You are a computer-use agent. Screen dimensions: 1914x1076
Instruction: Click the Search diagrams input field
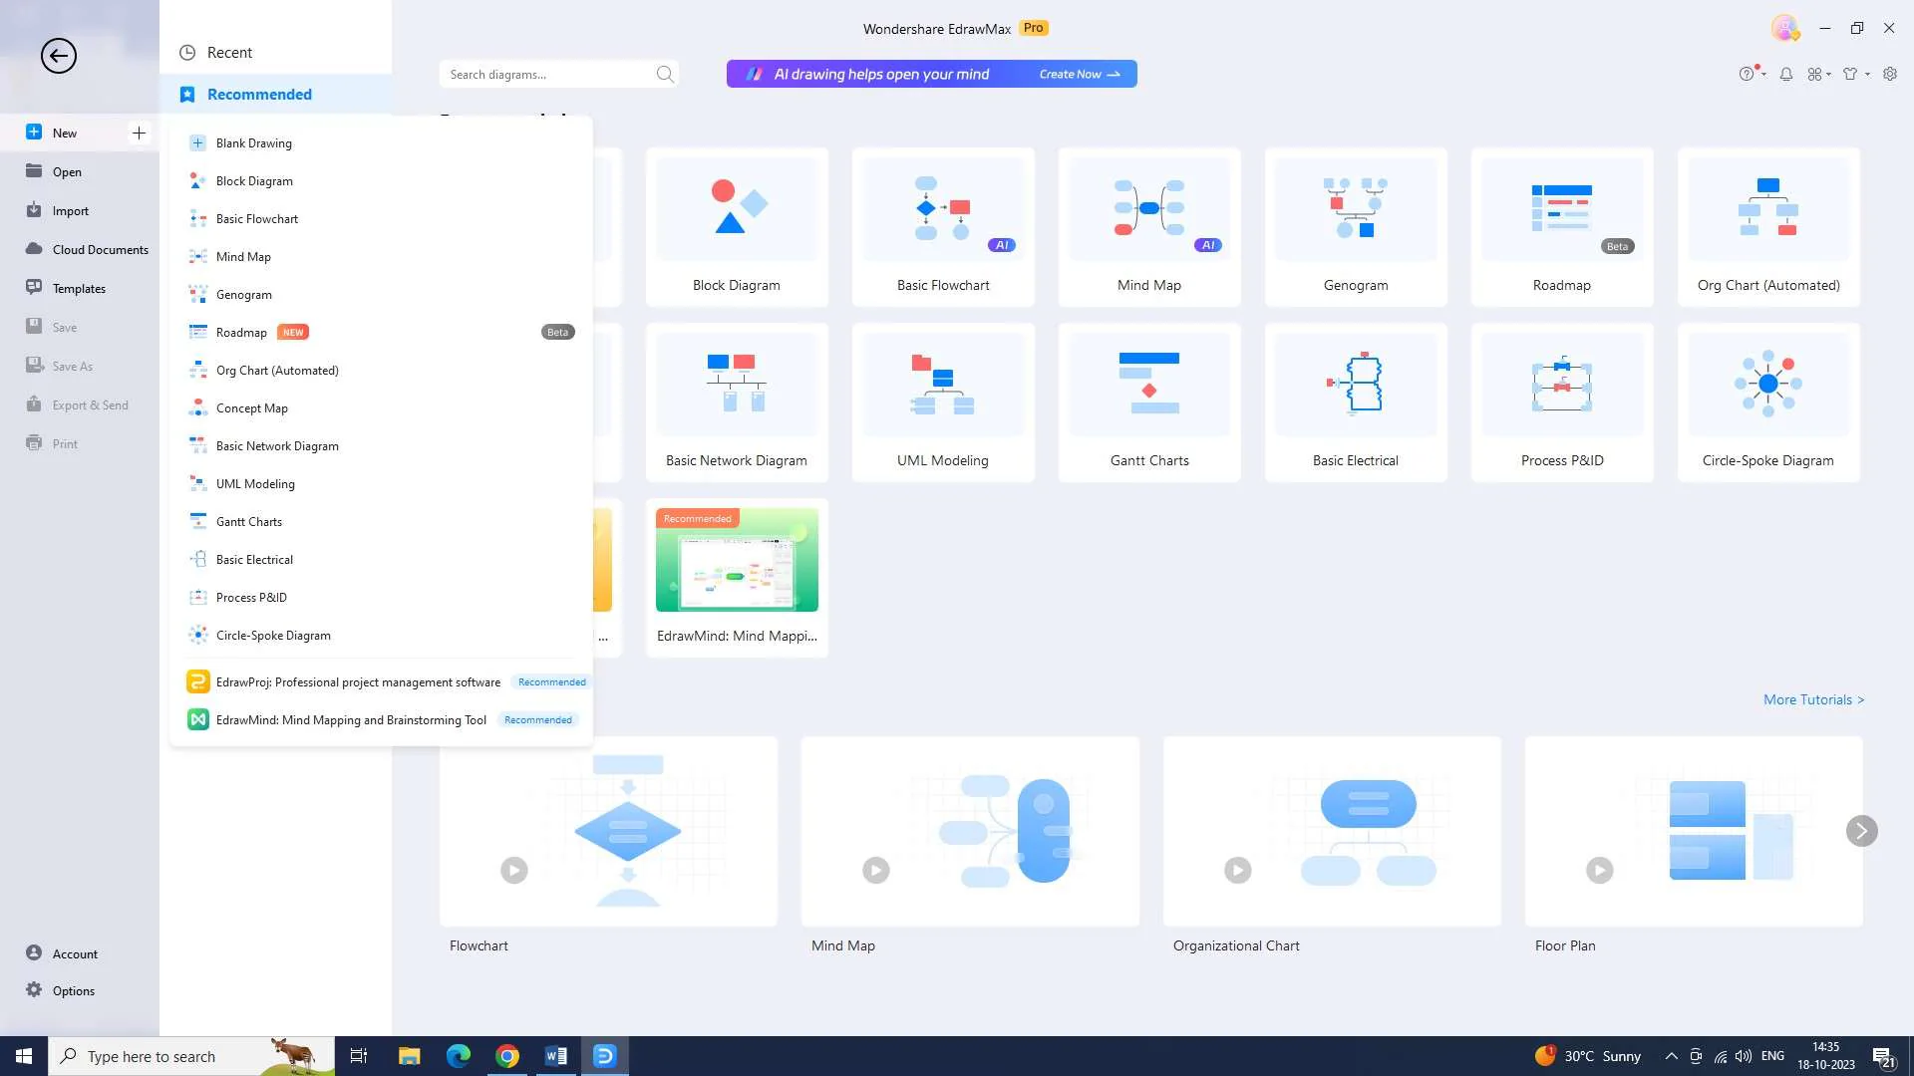point(552,74)
